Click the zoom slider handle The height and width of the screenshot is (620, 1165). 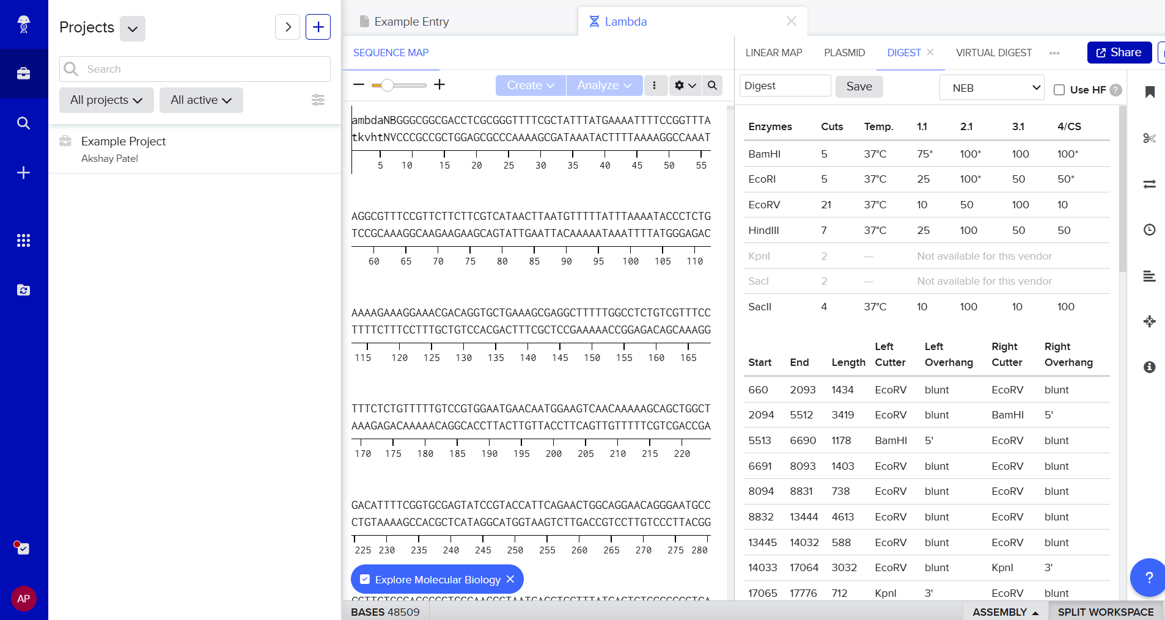(x=387, y=86)
